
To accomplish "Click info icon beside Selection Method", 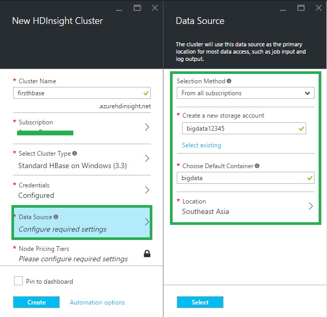I will pos(229,81).
